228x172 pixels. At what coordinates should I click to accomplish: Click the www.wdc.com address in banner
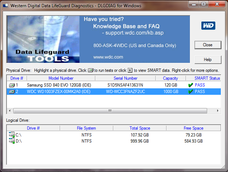[108, 57]
